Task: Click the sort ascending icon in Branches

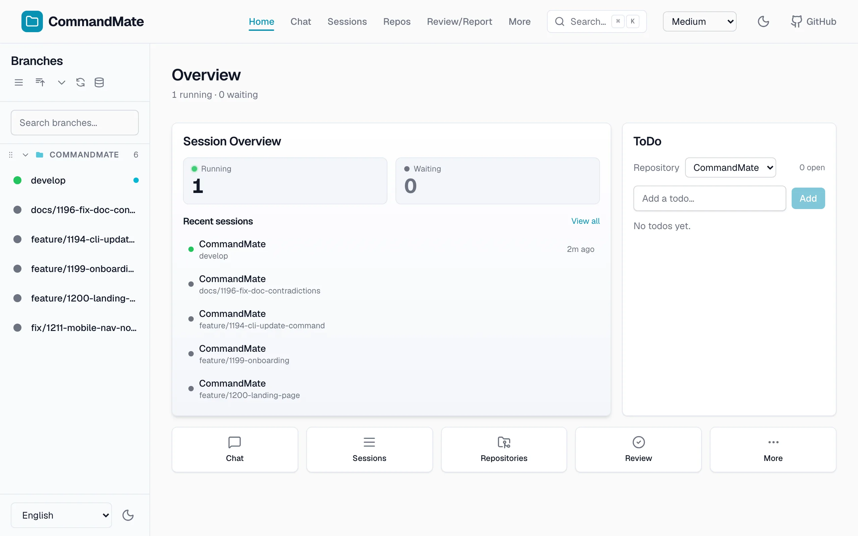Action: [40, 83]
